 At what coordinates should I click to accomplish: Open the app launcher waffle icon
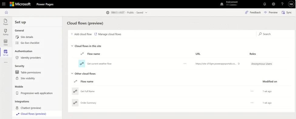pyautogui.click(x=4, y=4)
